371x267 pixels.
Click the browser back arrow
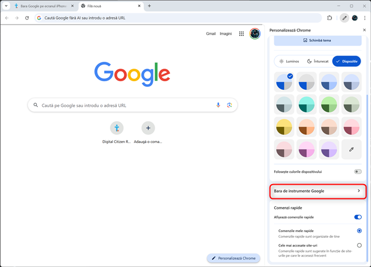[7, 18]
